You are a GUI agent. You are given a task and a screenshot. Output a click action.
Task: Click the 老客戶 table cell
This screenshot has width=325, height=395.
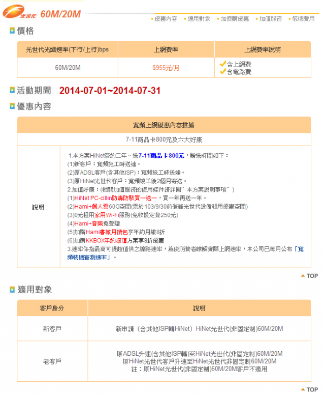click(x=52, y=362)
